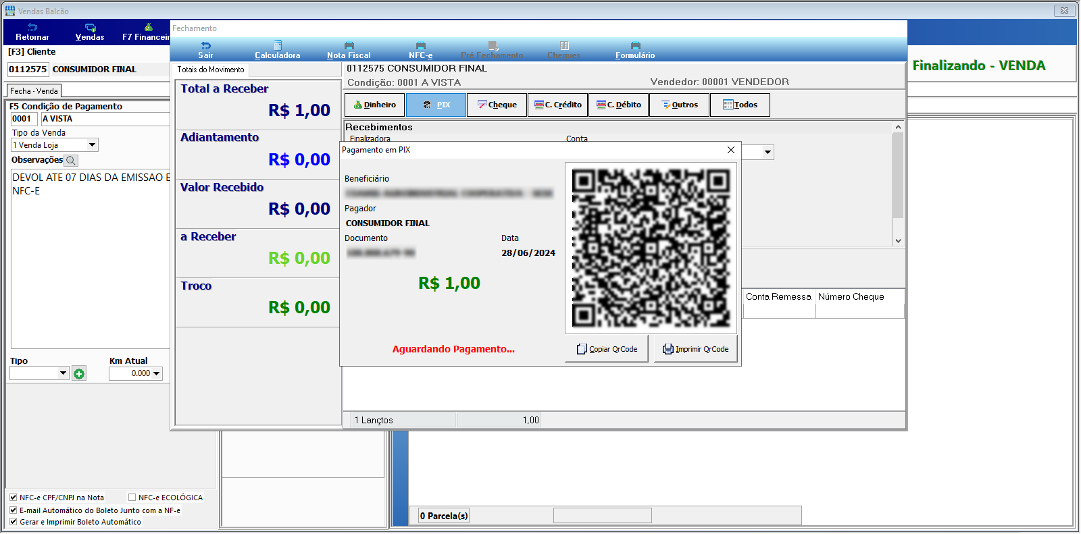The width and height of the screenshot is (1081, 534).
Task: Close the Pagamento em PIX dialog
Action: pyautogui.click(x=730, y=150)
